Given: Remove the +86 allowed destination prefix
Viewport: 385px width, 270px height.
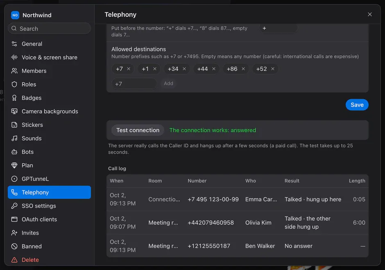Looking at the screenshot, I should tap(243, 69).
